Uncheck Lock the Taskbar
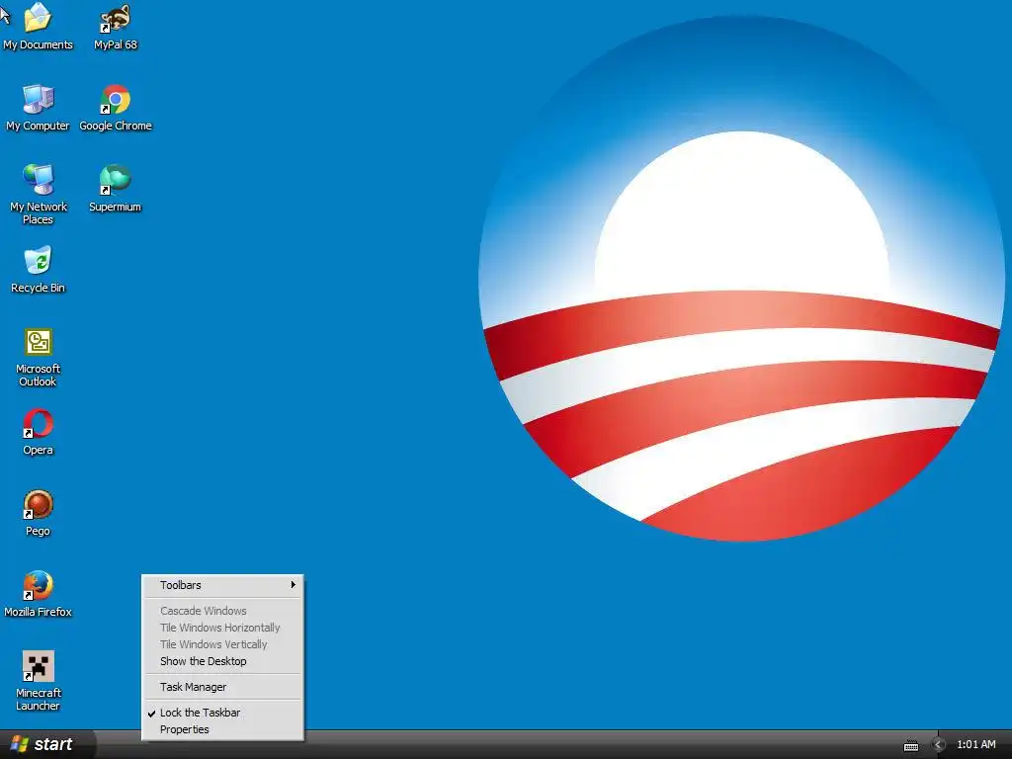Image resolution: width=1012 pixels, height=759 pixels. coord(222,713)
